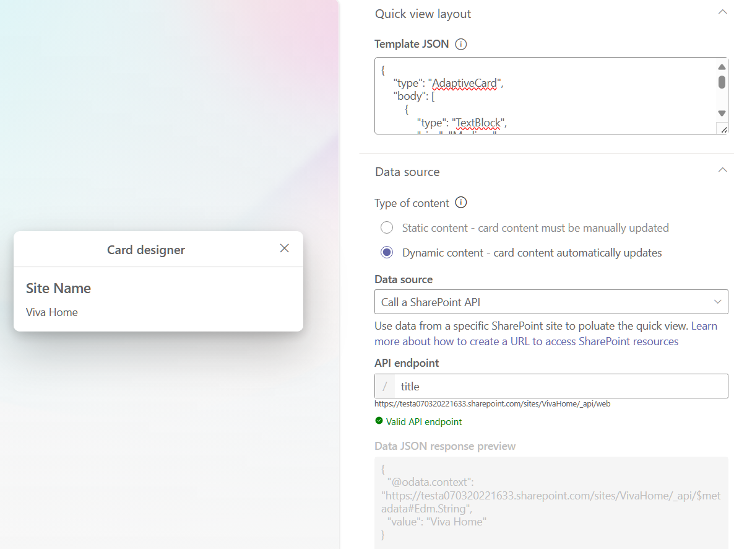This screenshot has width=734, height=549.
Task: Collapse the Data source section
Action: [x=722, y=170]
